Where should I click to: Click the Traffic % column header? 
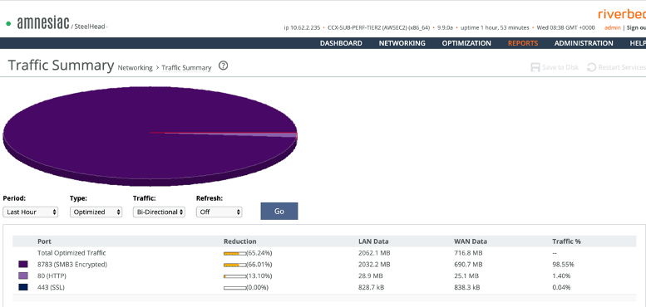click(566, 241)
